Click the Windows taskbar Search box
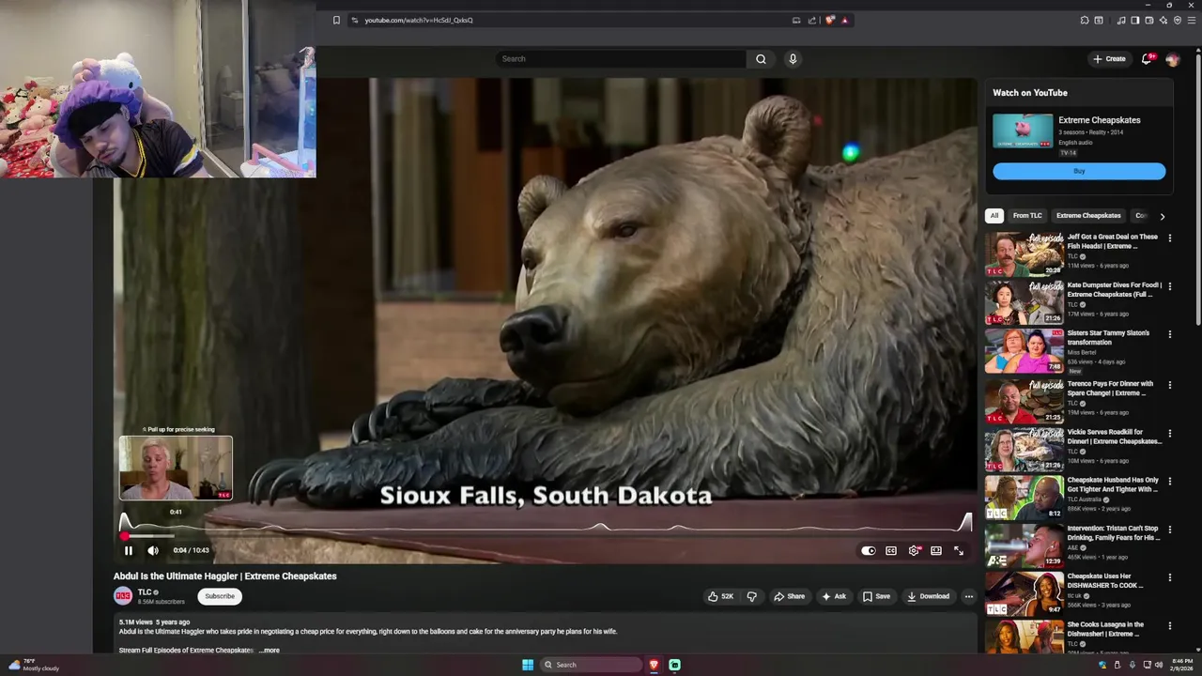 [592, 665]
